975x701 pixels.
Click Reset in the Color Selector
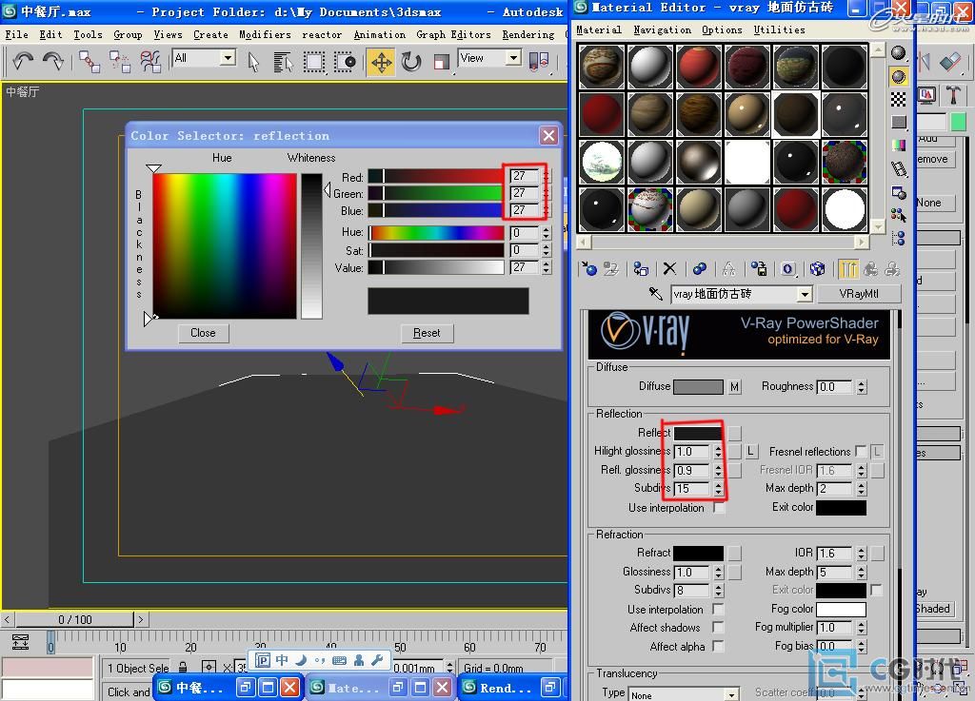coord(427,333)
